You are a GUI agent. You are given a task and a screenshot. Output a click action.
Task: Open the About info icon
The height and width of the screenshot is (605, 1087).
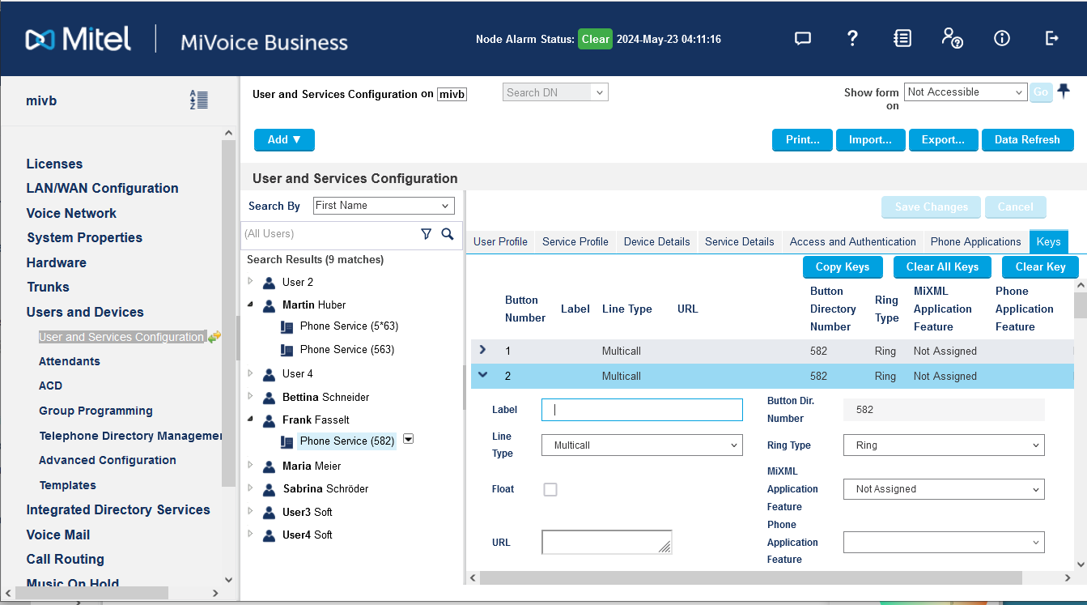pos(1002,38)
